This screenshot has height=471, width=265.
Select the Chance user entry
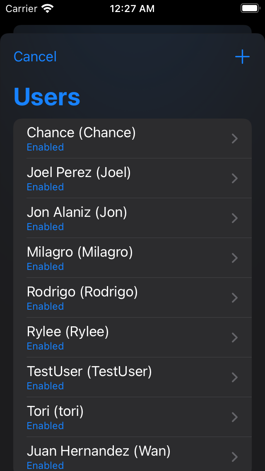click(x=124, y=138)
